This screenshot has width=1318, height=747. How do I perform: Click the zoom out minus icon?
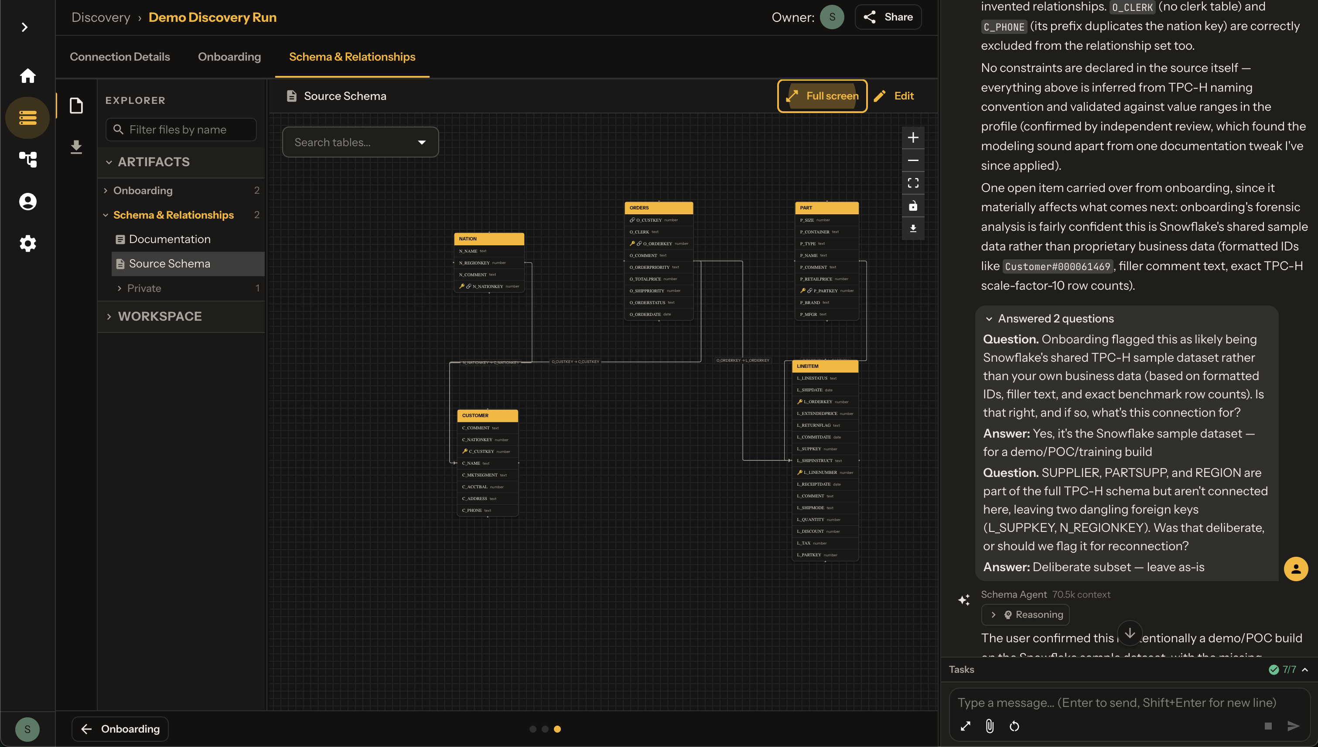(913, 161)
